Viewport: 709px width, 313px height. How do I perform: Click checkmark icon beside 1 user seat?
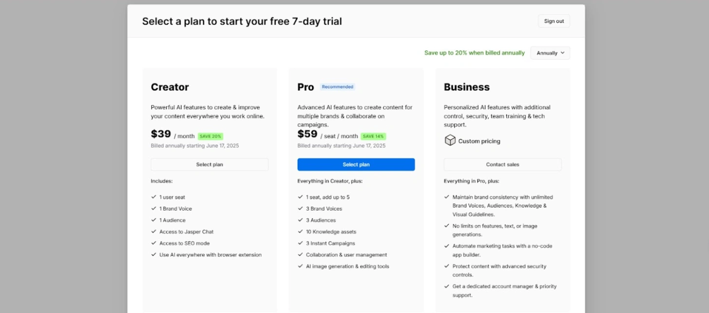click(x=153, y=197)
